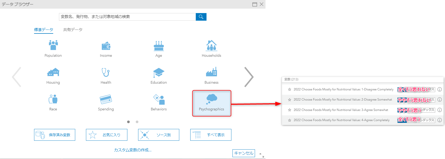The image size is (445, 159).
Task: Favorite the 4-Agree Completely variable star
Action: pos(290,120)
